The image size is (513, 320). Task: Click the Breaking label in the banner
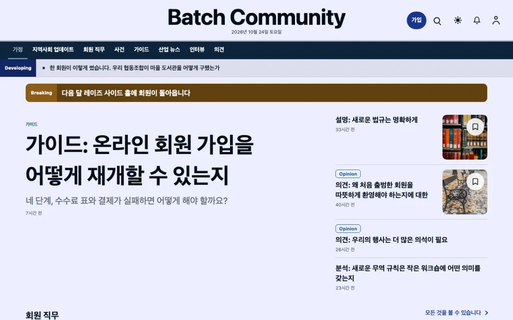coord(41,93)
